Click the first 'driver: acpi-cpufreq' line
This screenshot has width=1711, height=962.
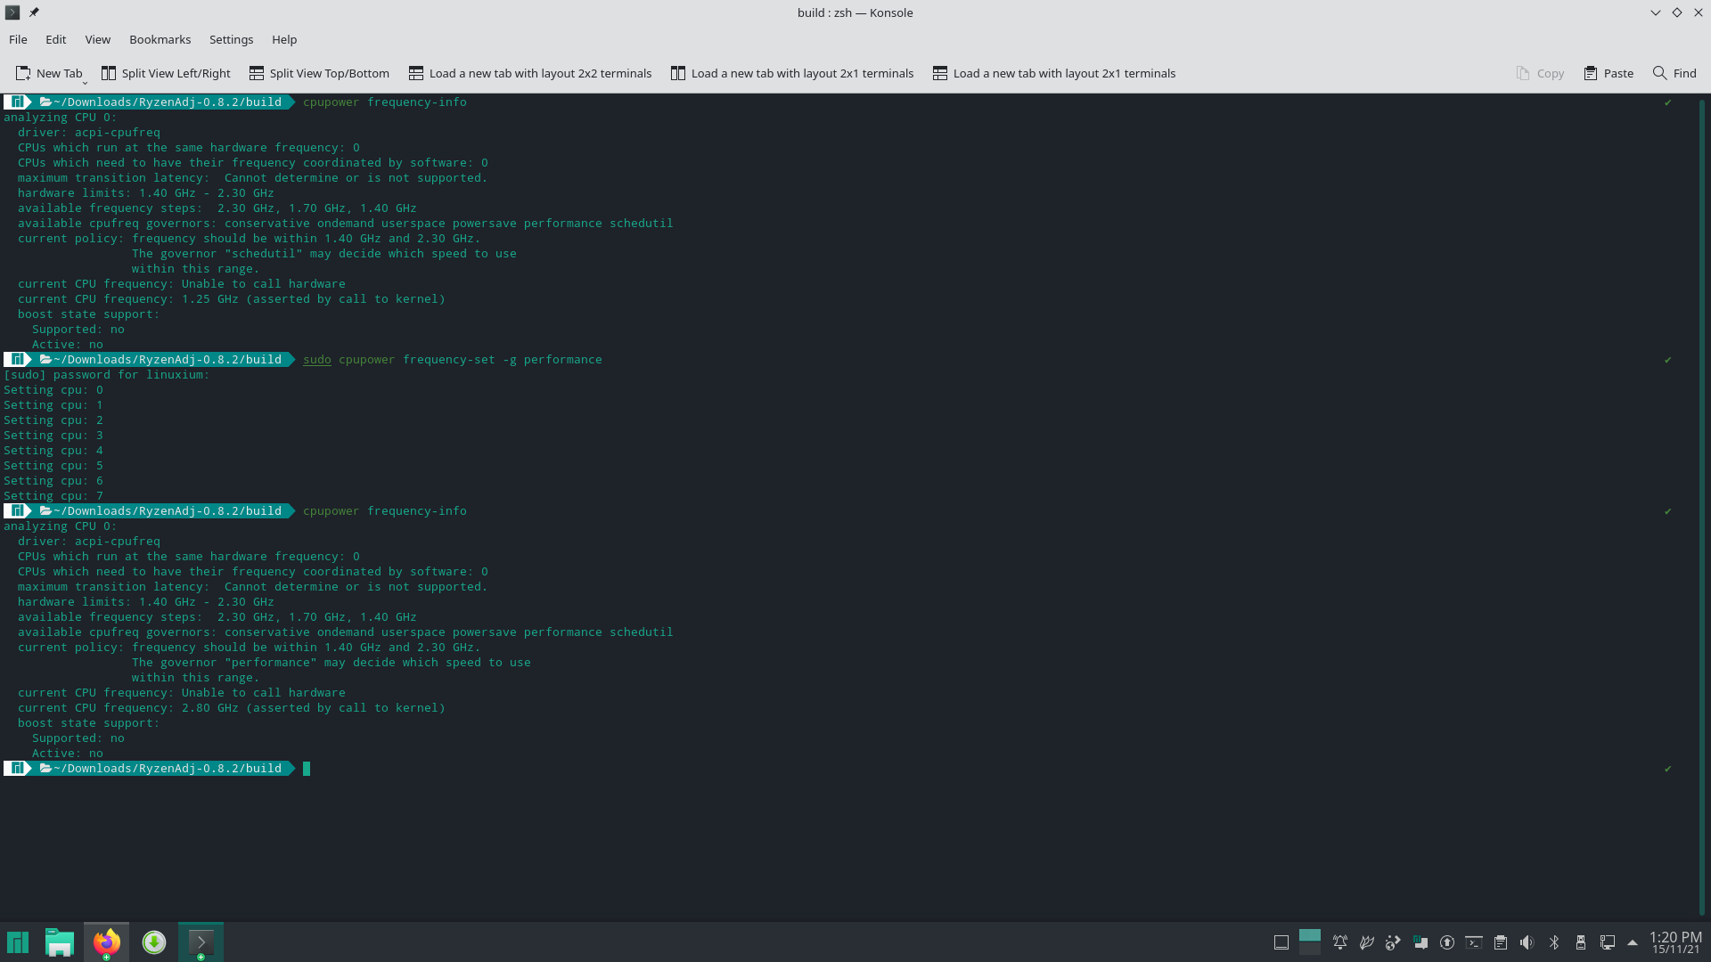tap(88, 132)
